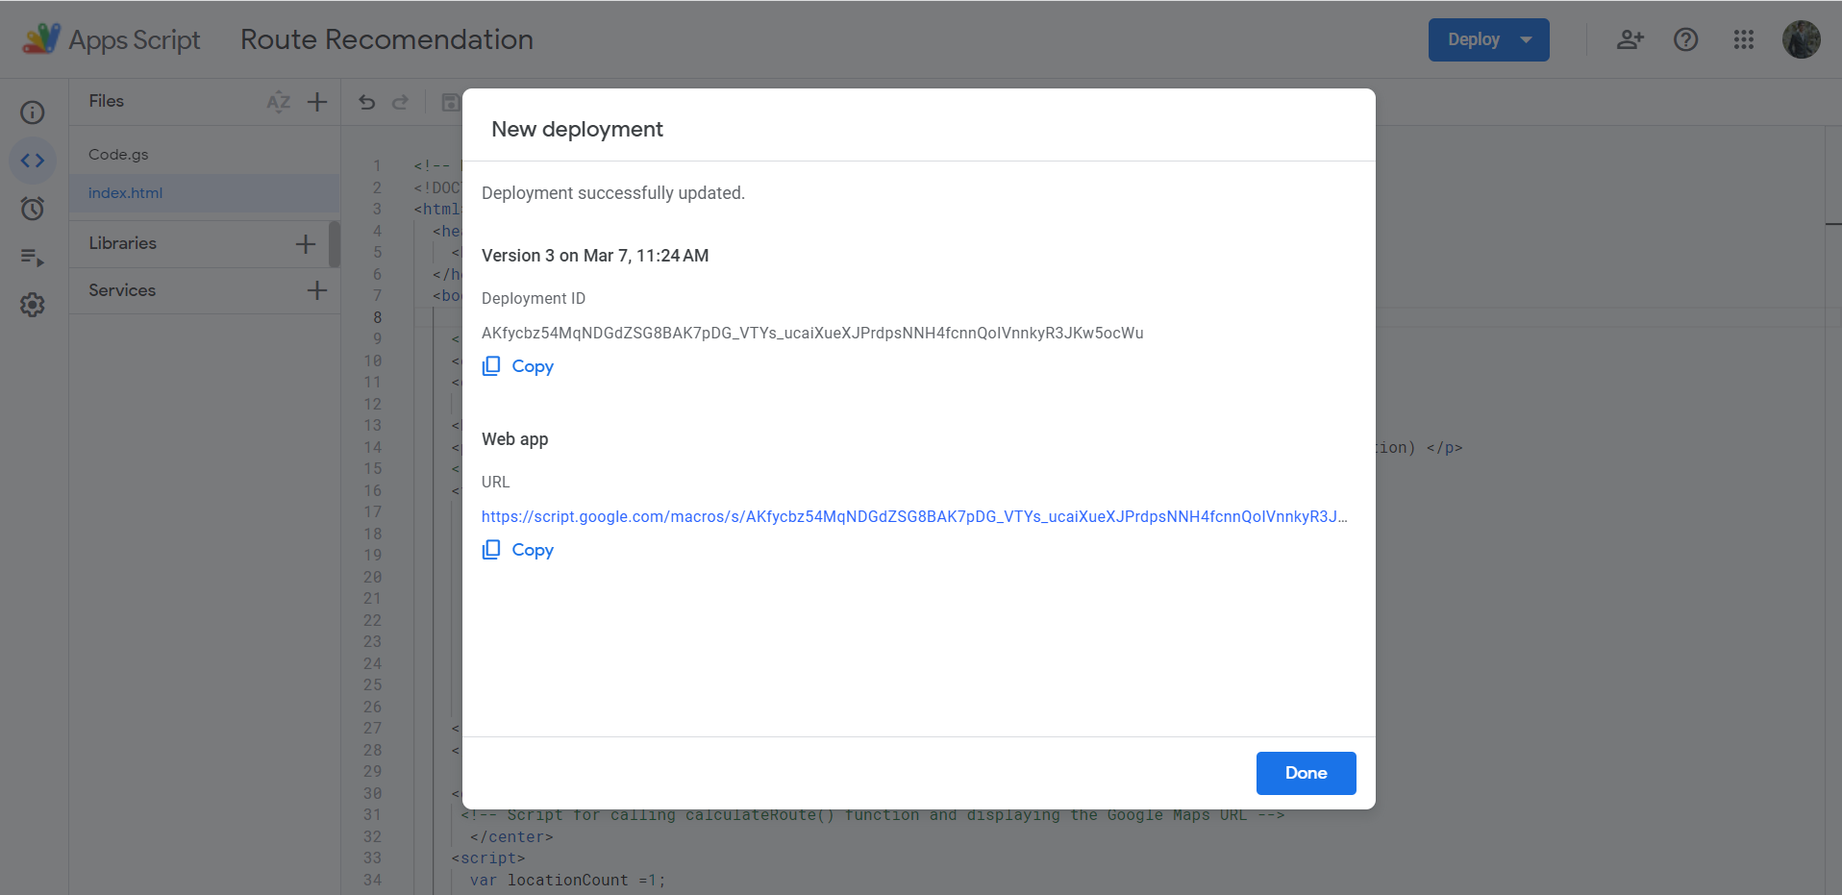
Task: Add a new file with plus icon
Action: coord(317,102)
